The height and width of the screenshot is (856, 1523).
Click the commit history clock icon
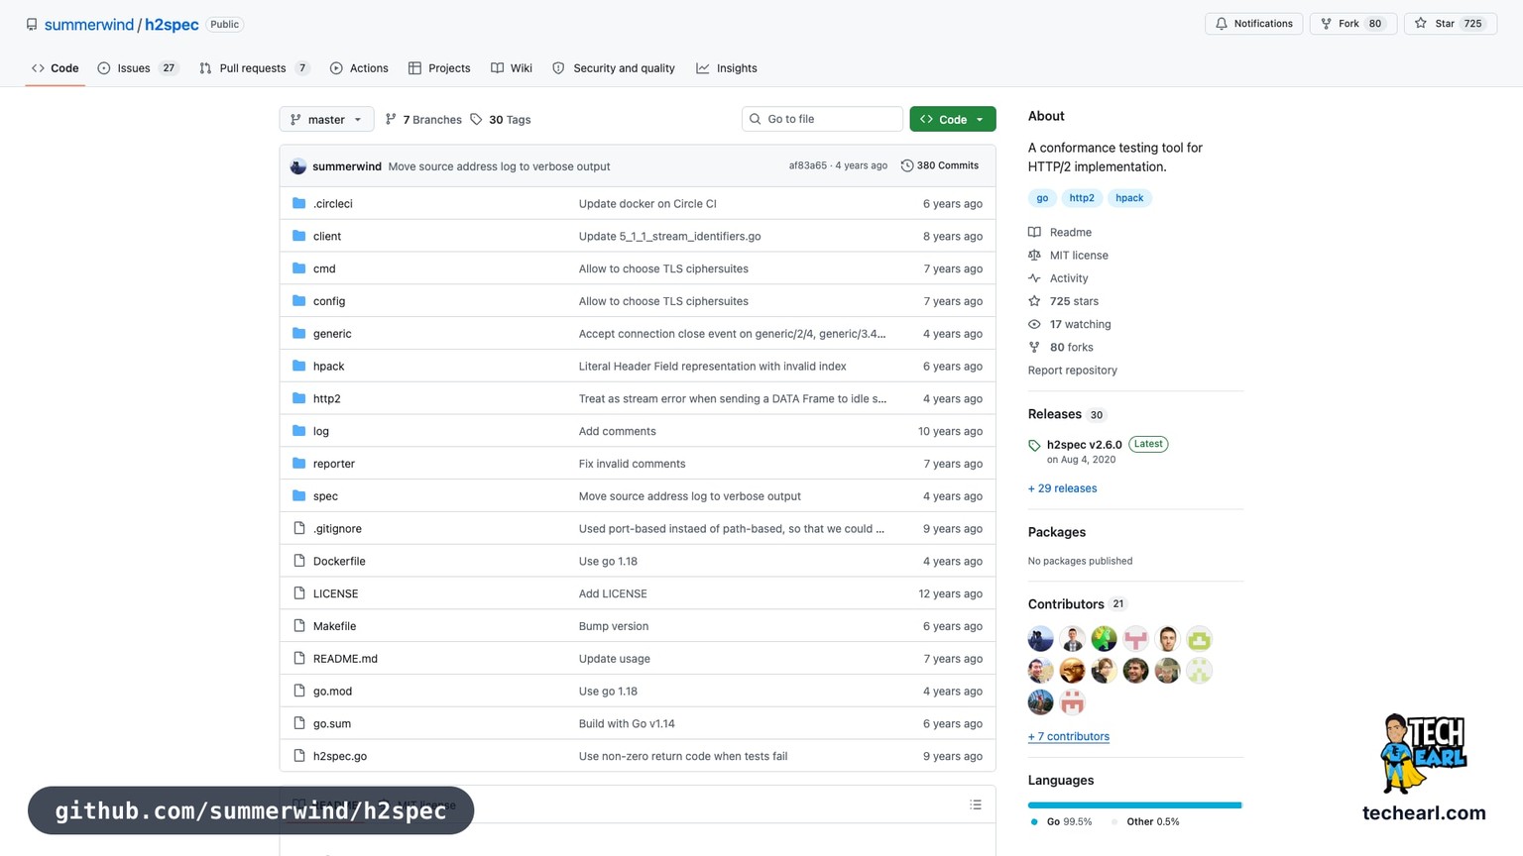[906, 165]
